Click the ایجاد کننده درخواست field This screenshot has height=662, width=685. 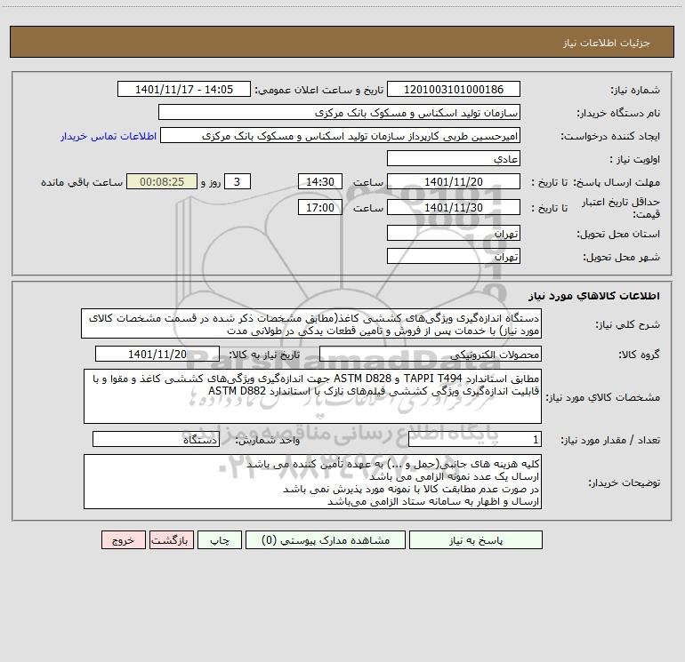pos(341,135)
